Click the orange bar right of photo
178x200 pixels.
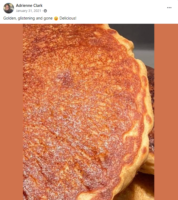click(x=166, y=111)
